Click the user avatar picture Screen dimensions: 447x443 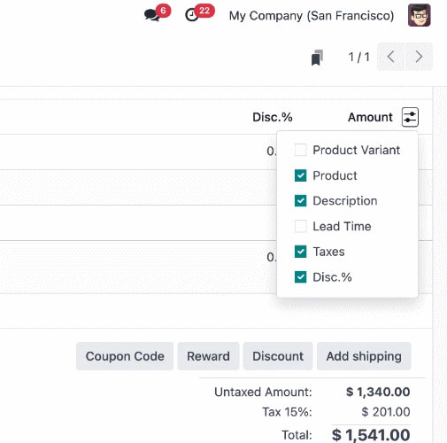(420, 15)
